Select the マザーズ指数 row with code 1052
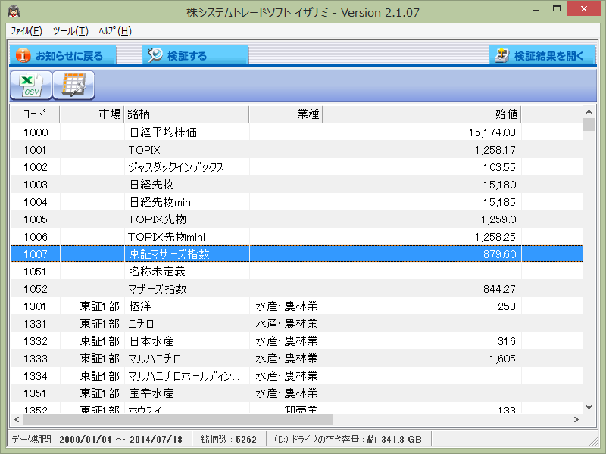Viewport: 606px width, 454px height. [296, 289]
